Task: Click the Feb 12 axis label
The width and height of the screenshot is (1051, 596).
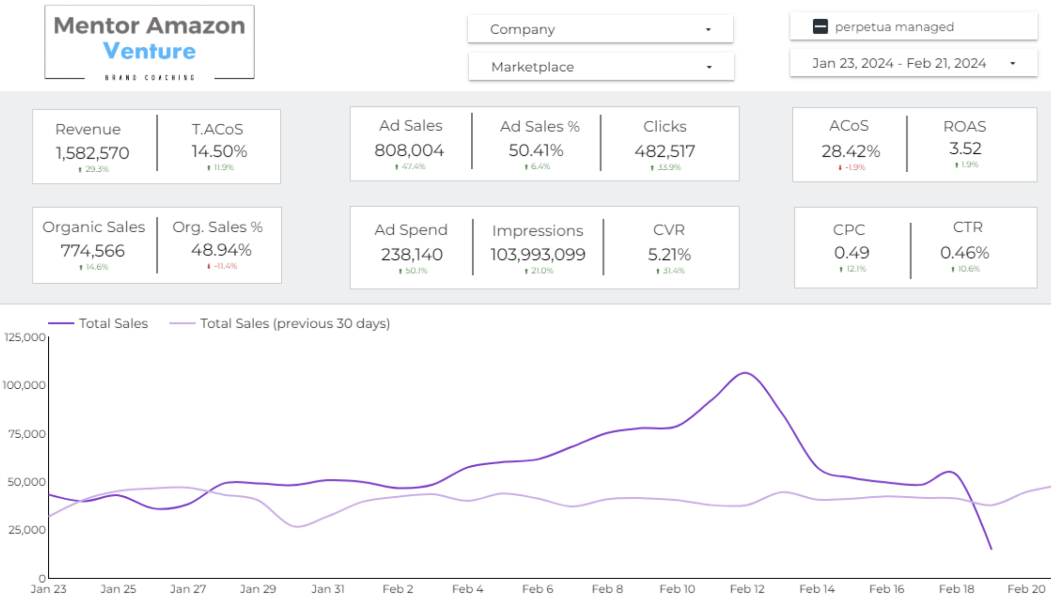Action: point(747,589)
